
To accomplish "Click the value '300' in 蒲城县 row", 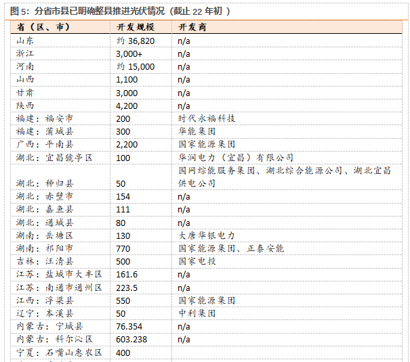I will tap(123, 132).
